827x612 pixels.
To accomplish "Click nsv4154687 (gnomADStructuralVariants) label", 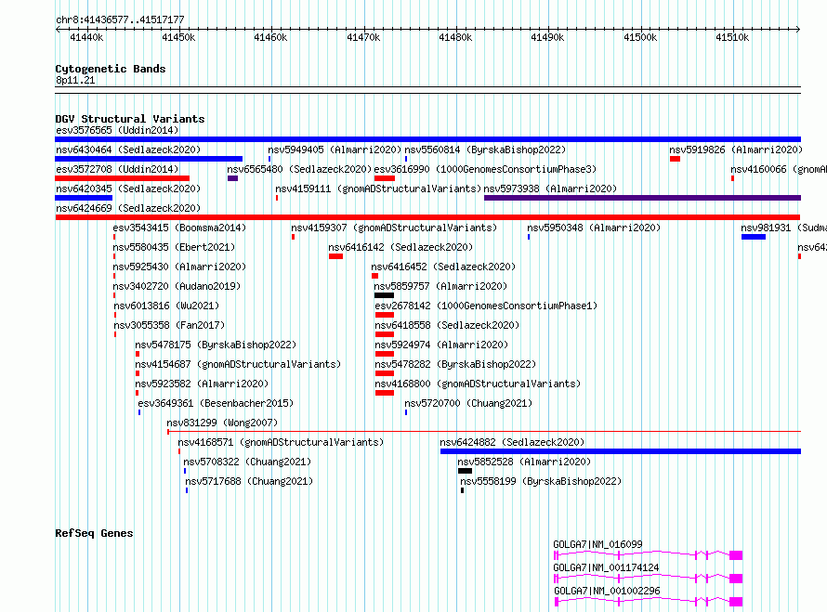I will point(238,364).
